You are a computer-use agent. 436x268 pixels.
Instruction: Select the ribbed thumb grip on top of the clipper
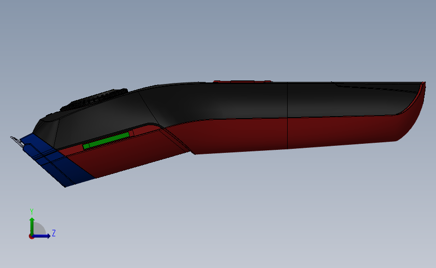click(94, 99)
